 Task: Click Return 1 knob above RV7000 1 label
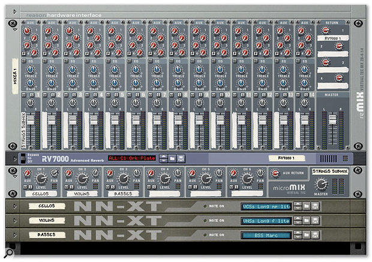tap(326, 30)
